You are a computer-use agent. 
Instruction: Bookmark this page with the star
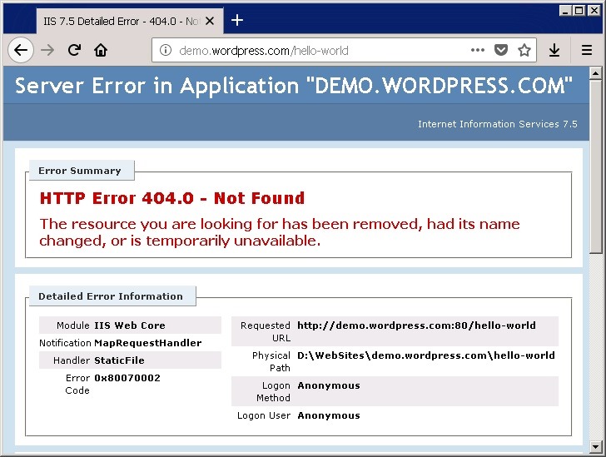pyautogui.click(x=524, y=50)
